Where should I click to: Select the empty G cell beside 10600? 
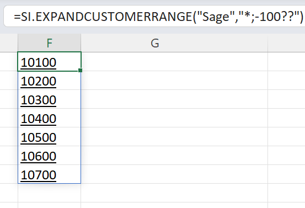tap(174, 155)
